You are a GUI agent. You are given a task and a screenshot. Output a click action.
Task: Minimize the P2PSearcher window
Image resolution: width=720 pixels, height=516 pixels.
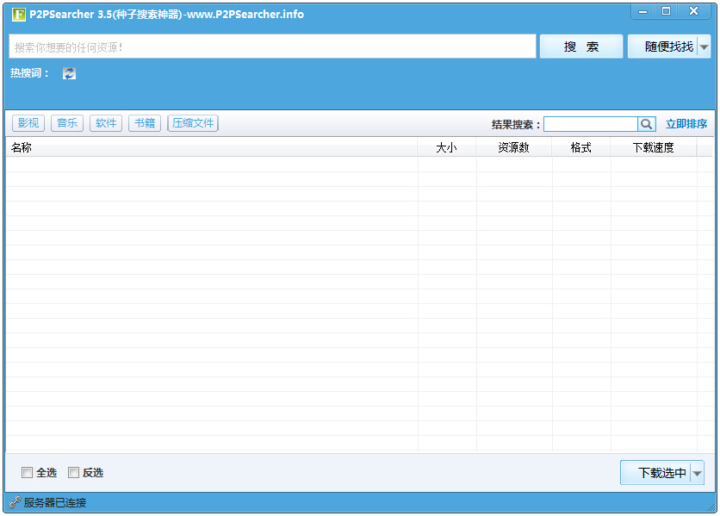(x=642, y=11)
